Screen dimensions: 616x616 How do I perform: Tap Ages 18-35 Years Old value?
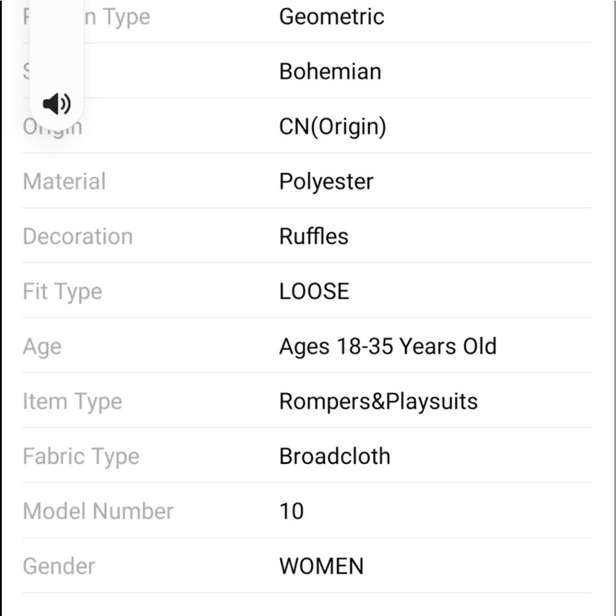pos(387,347)
